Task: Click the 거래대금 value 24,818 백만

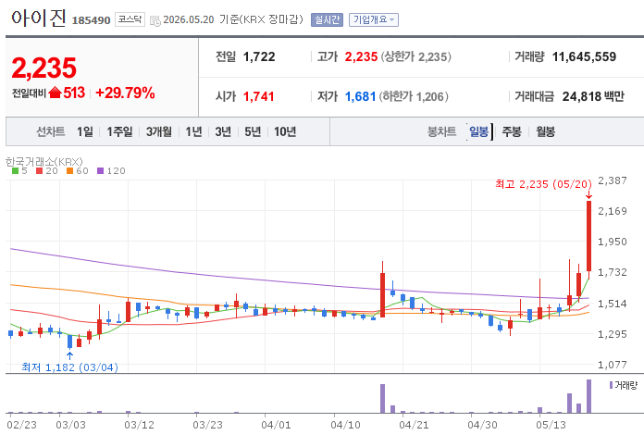Action: pyautogui.click(x=593, y=96)
